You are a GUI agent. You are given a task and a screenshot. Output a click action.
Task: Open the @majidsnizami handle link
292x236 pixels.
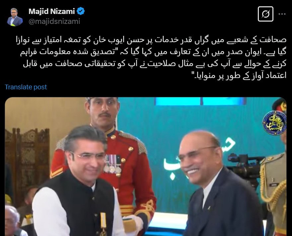[54, 22]
